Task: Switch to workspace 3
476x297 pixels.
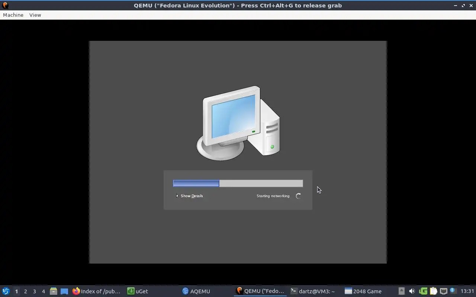Action: (x=34, y=291)
